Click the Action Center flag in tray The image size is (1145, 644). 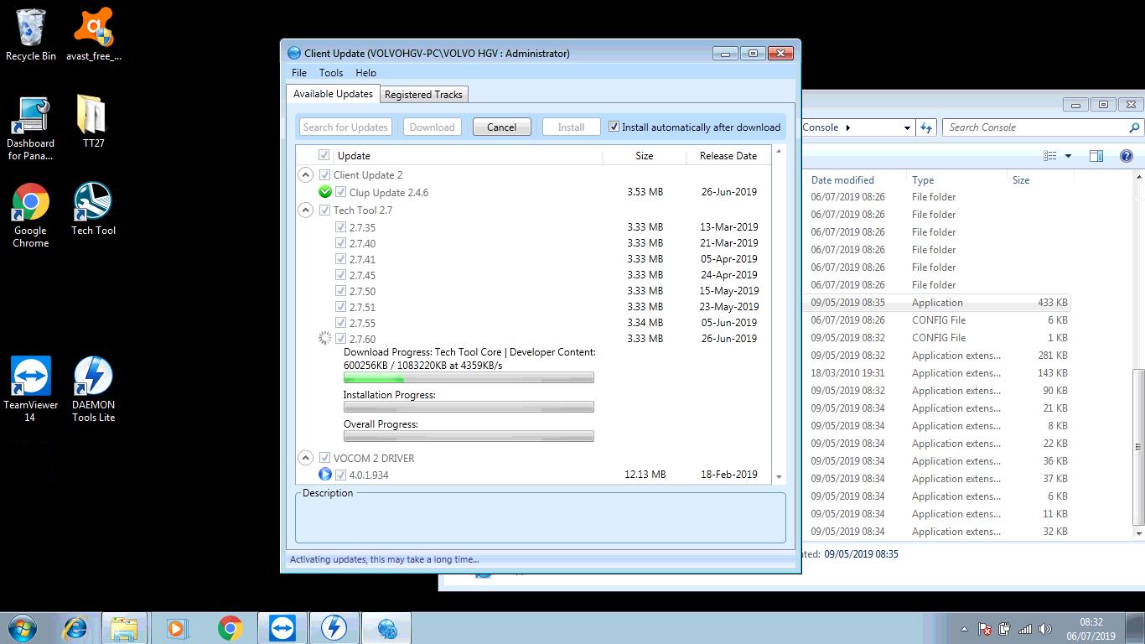(x=986, y=629)
